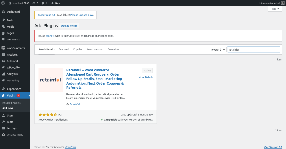
Task: Switch to the Search Results tab
Action: coord(46,49)
